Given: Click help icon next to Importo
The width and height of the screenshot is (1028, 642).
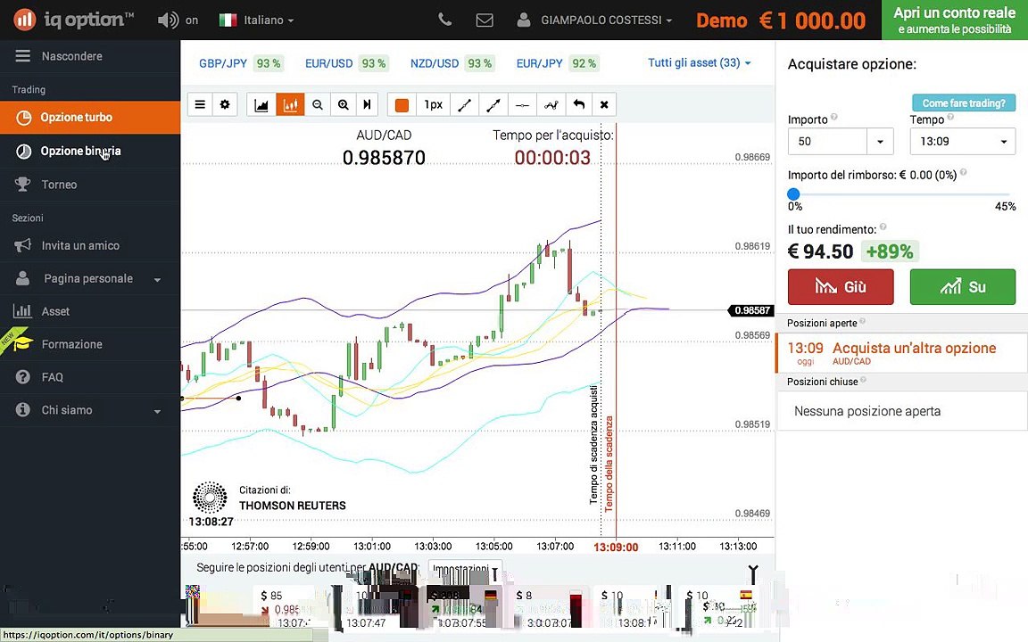Looking at the screenshot, I should click(834, 118).
